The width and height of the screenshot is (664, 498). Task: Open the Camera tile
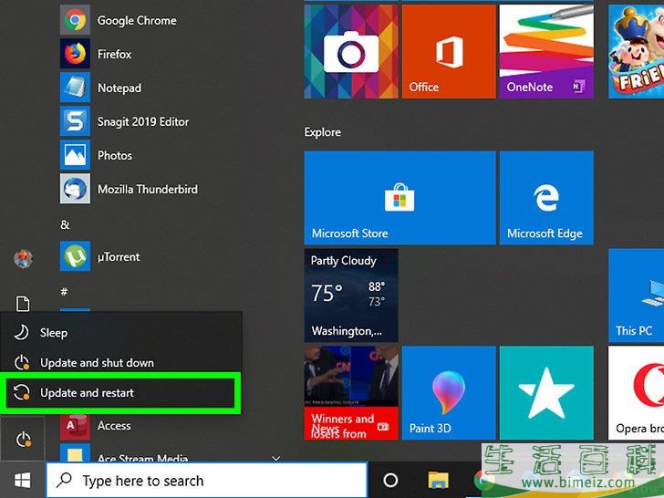pyautogui.click(x=351, y=52)
